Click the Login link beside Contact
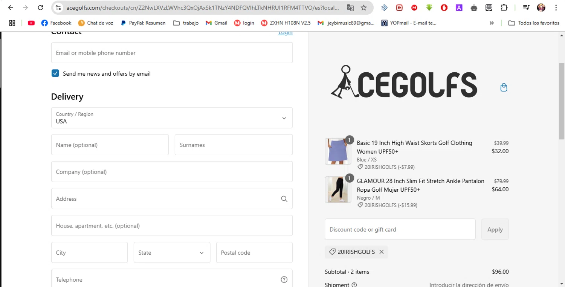 click(x=286, y=32)
